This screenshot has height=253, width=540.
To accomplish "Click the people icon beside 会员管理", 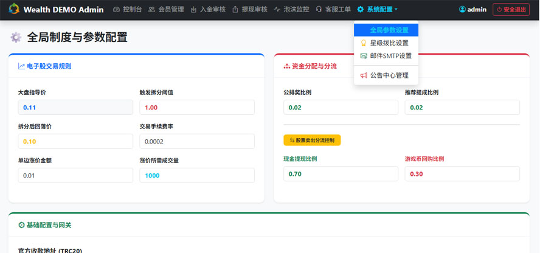I will coord(151,9).
